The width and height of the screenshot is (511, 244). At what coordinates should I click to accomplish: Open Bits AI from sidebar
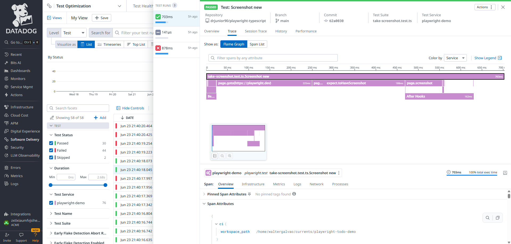coord(16,63)
